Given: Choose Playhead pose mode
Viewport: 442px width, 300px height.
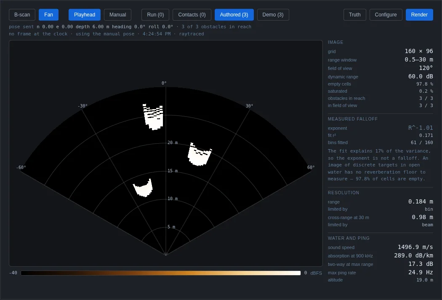Looking at the screenshot, I should 85,15.
